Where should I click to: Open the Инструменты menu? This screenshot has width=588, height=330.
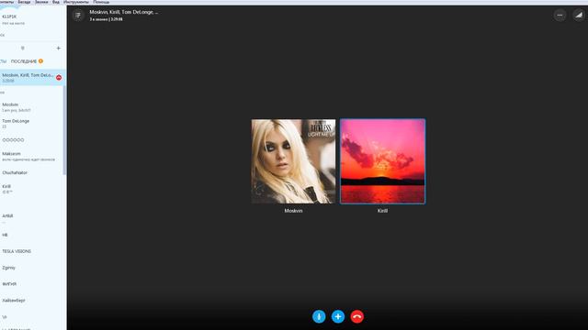coord(76,2)
